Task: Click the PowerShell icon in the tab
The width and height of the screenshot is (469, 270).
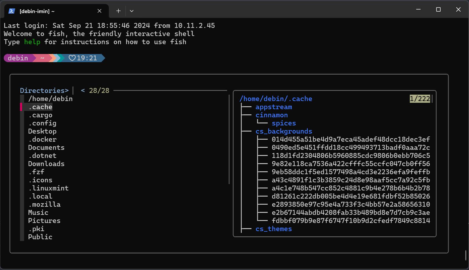Action: click(12, 11)
